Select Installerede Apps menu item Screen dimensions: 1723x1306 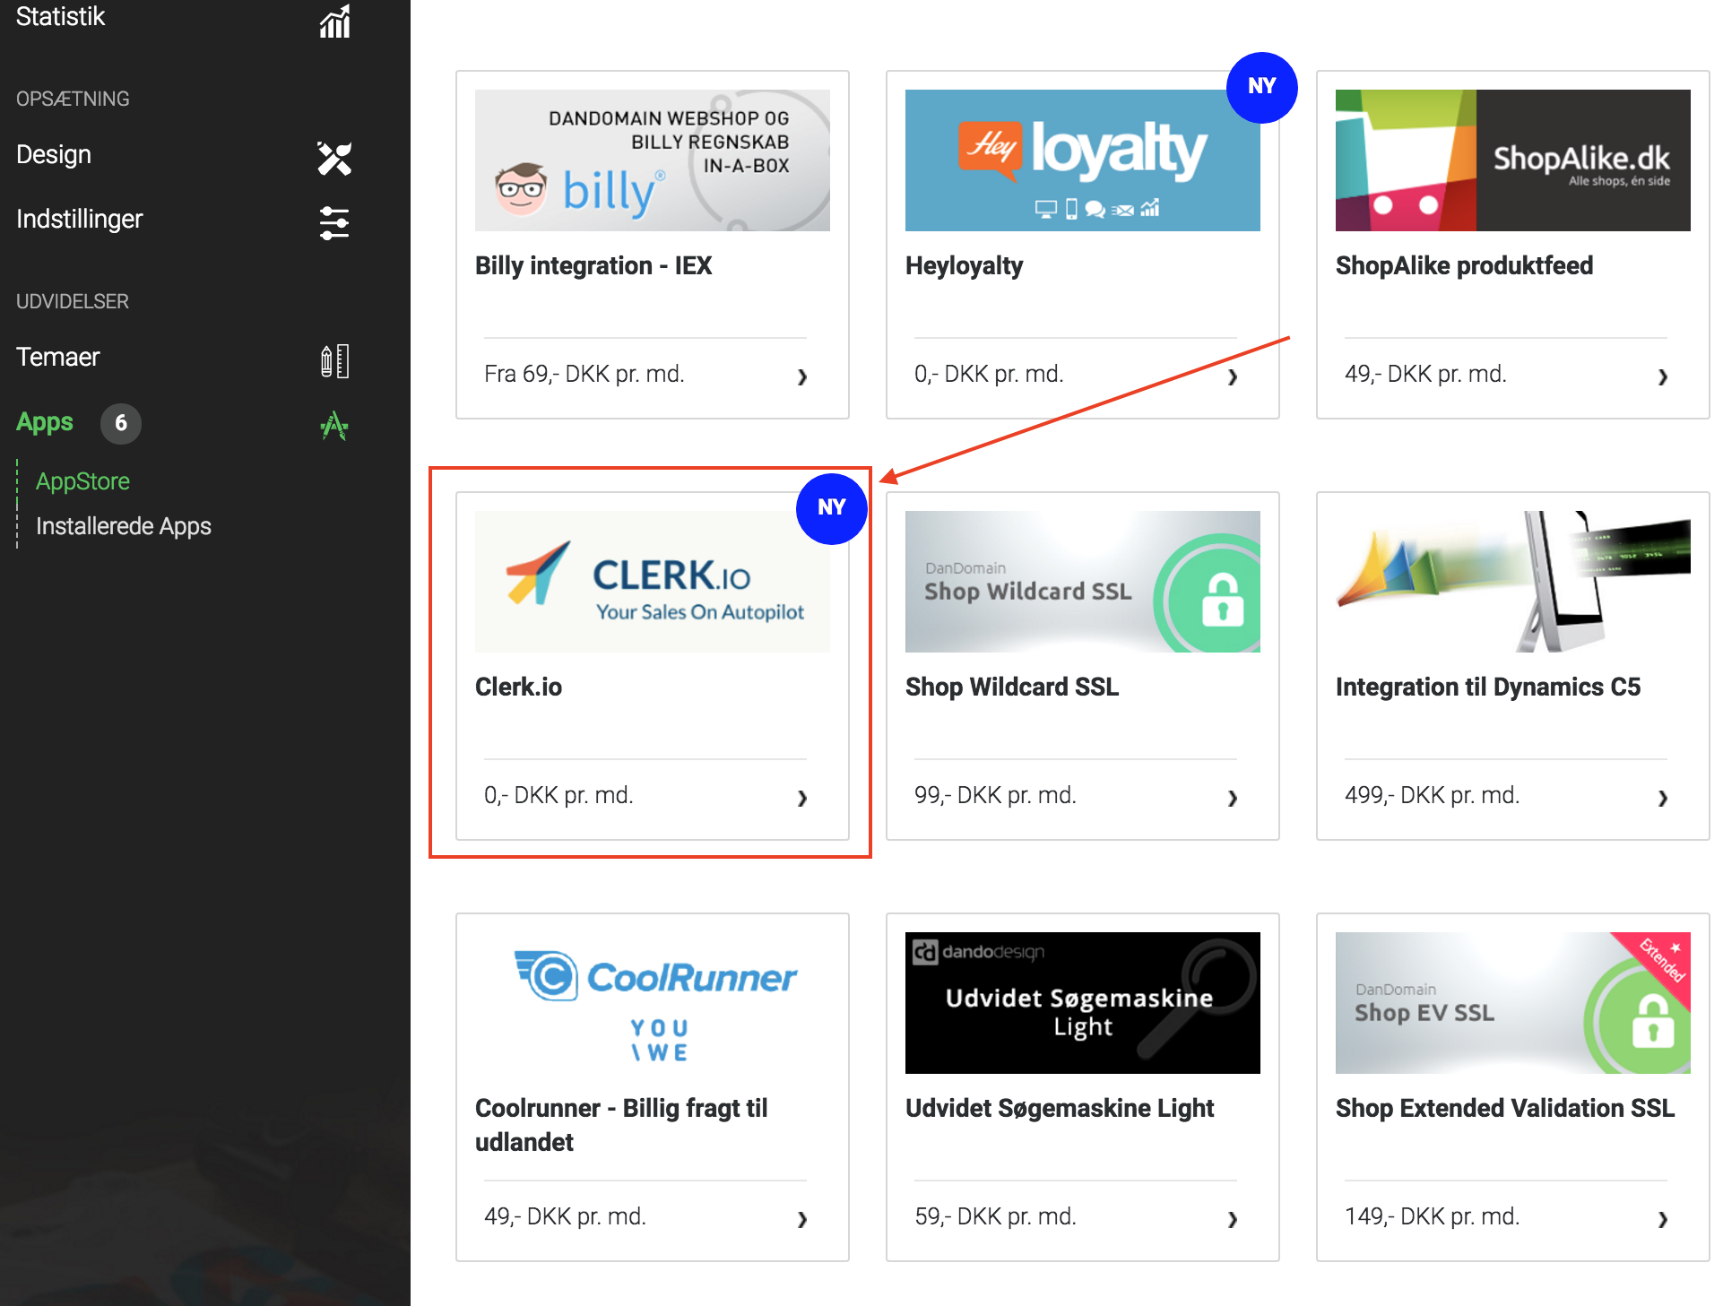(124, 526)
